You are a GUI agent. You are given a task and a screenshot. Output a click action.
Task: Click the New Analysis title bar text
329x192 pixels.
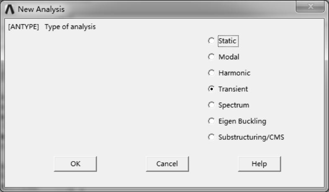41,9
